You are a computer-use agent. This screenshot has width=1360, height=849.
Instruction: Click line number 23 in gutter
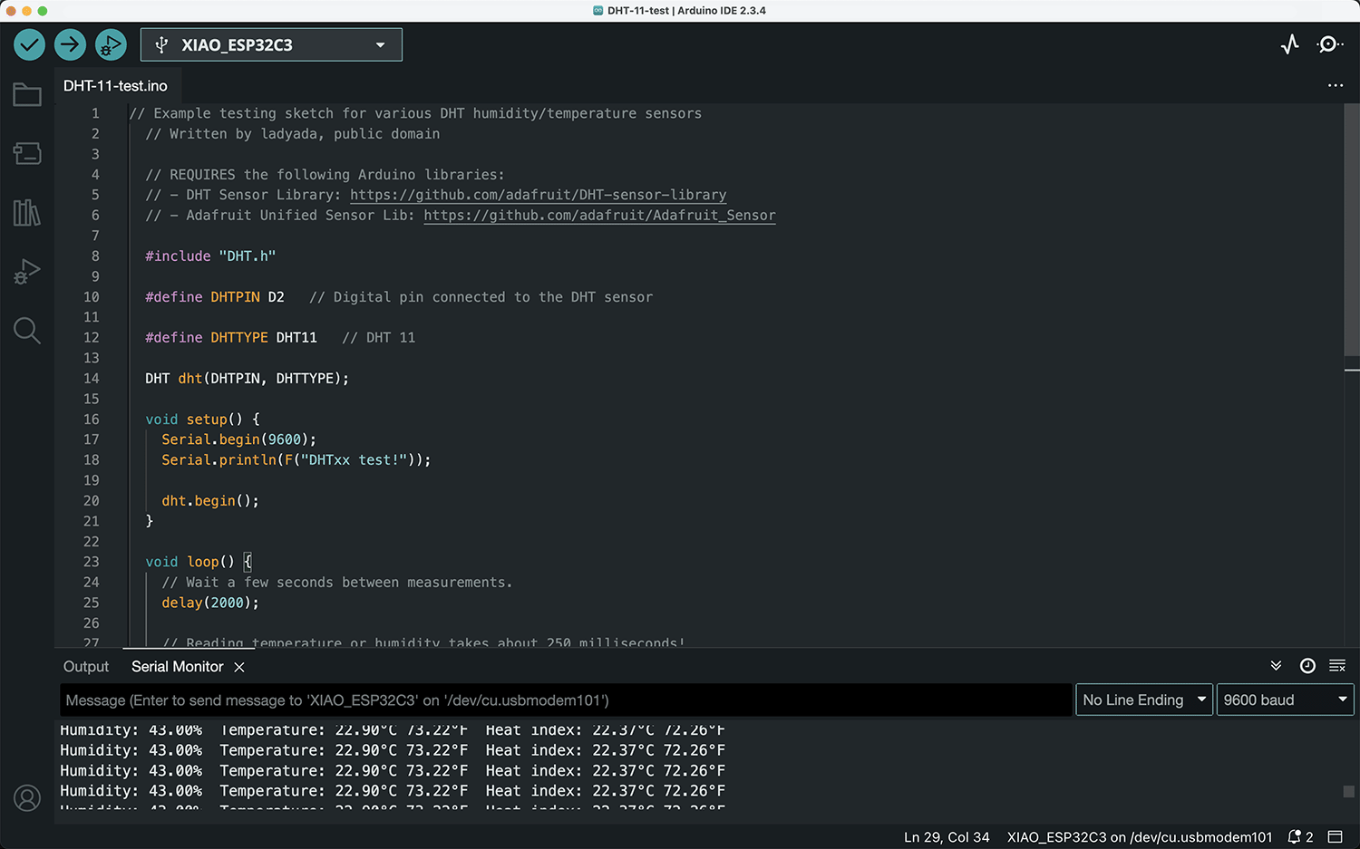coord(92,562)
